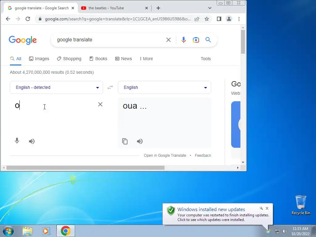Screen dimensions: 316x237
Task: Submit search with the magnifier icon
Action: coord(208,40)
